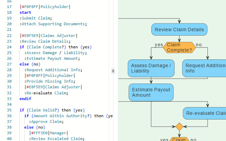Click ':Review Escalated Claim;' code line
The height and width of the screenshot is (141, 226).
point(57,139)
